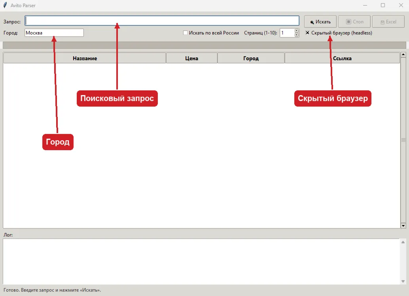Click the Excel export button
409x296 pixels.
388,22
